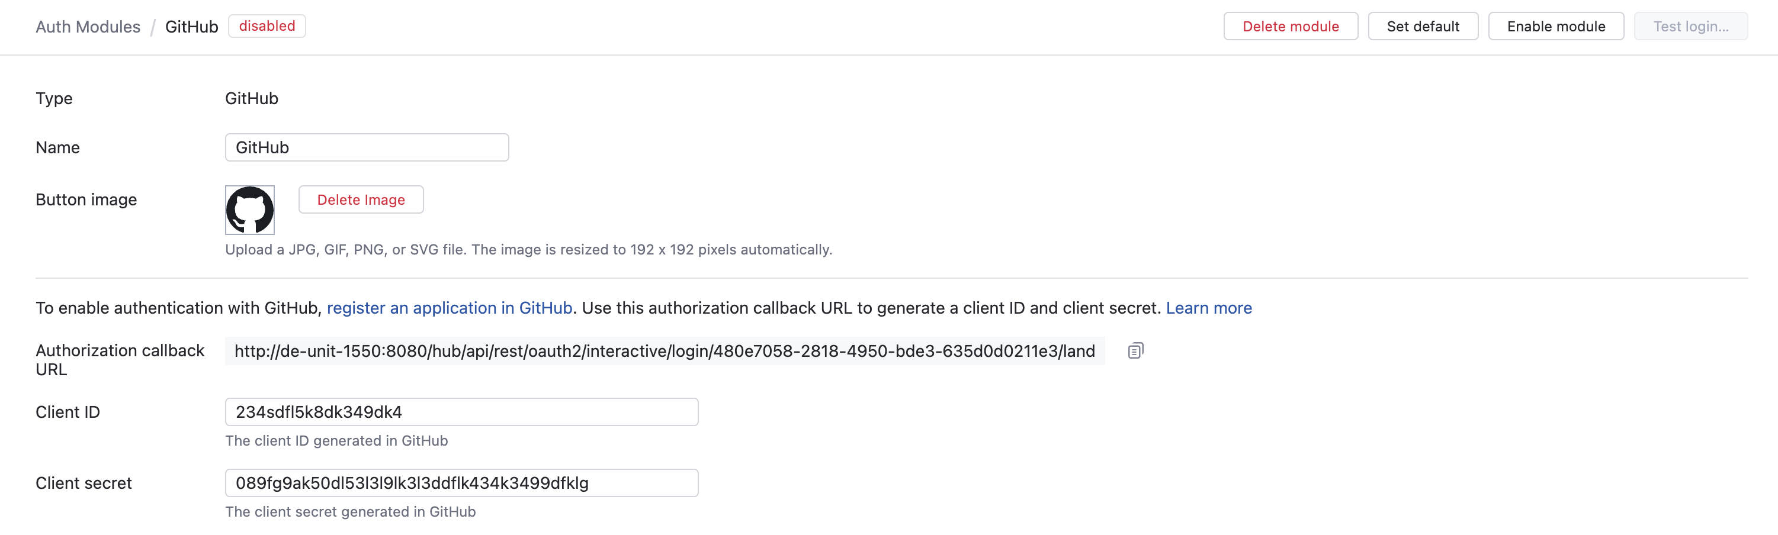Focus the Client ID text field
Screen dimensions: 1778x535
click(461, 412)
